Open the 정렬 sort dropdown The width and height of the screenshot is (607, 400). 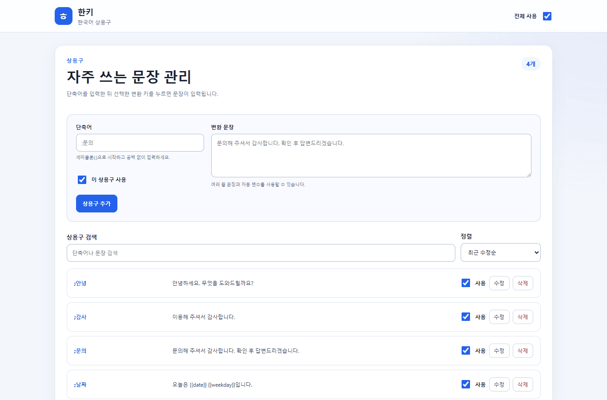(x=501, y=252)
